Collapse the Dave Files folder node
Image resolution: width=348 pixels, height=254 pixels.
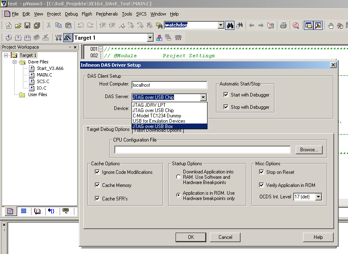point(14,62)
